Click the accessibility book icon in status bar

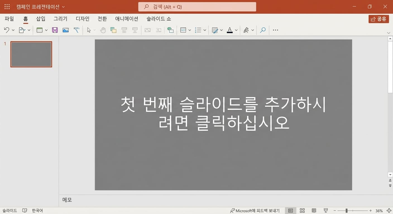[25, 211]
